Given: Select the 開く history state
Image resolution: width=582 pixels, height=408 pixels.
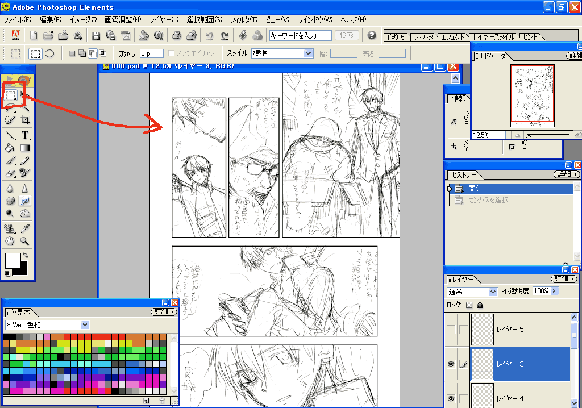Looking at the screenshot, I should click(x=511, y=189).
